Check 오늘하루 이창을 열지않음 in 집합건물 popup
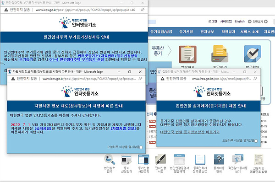The height and width of the screenshot is (182, 275). tap(256, 141)
